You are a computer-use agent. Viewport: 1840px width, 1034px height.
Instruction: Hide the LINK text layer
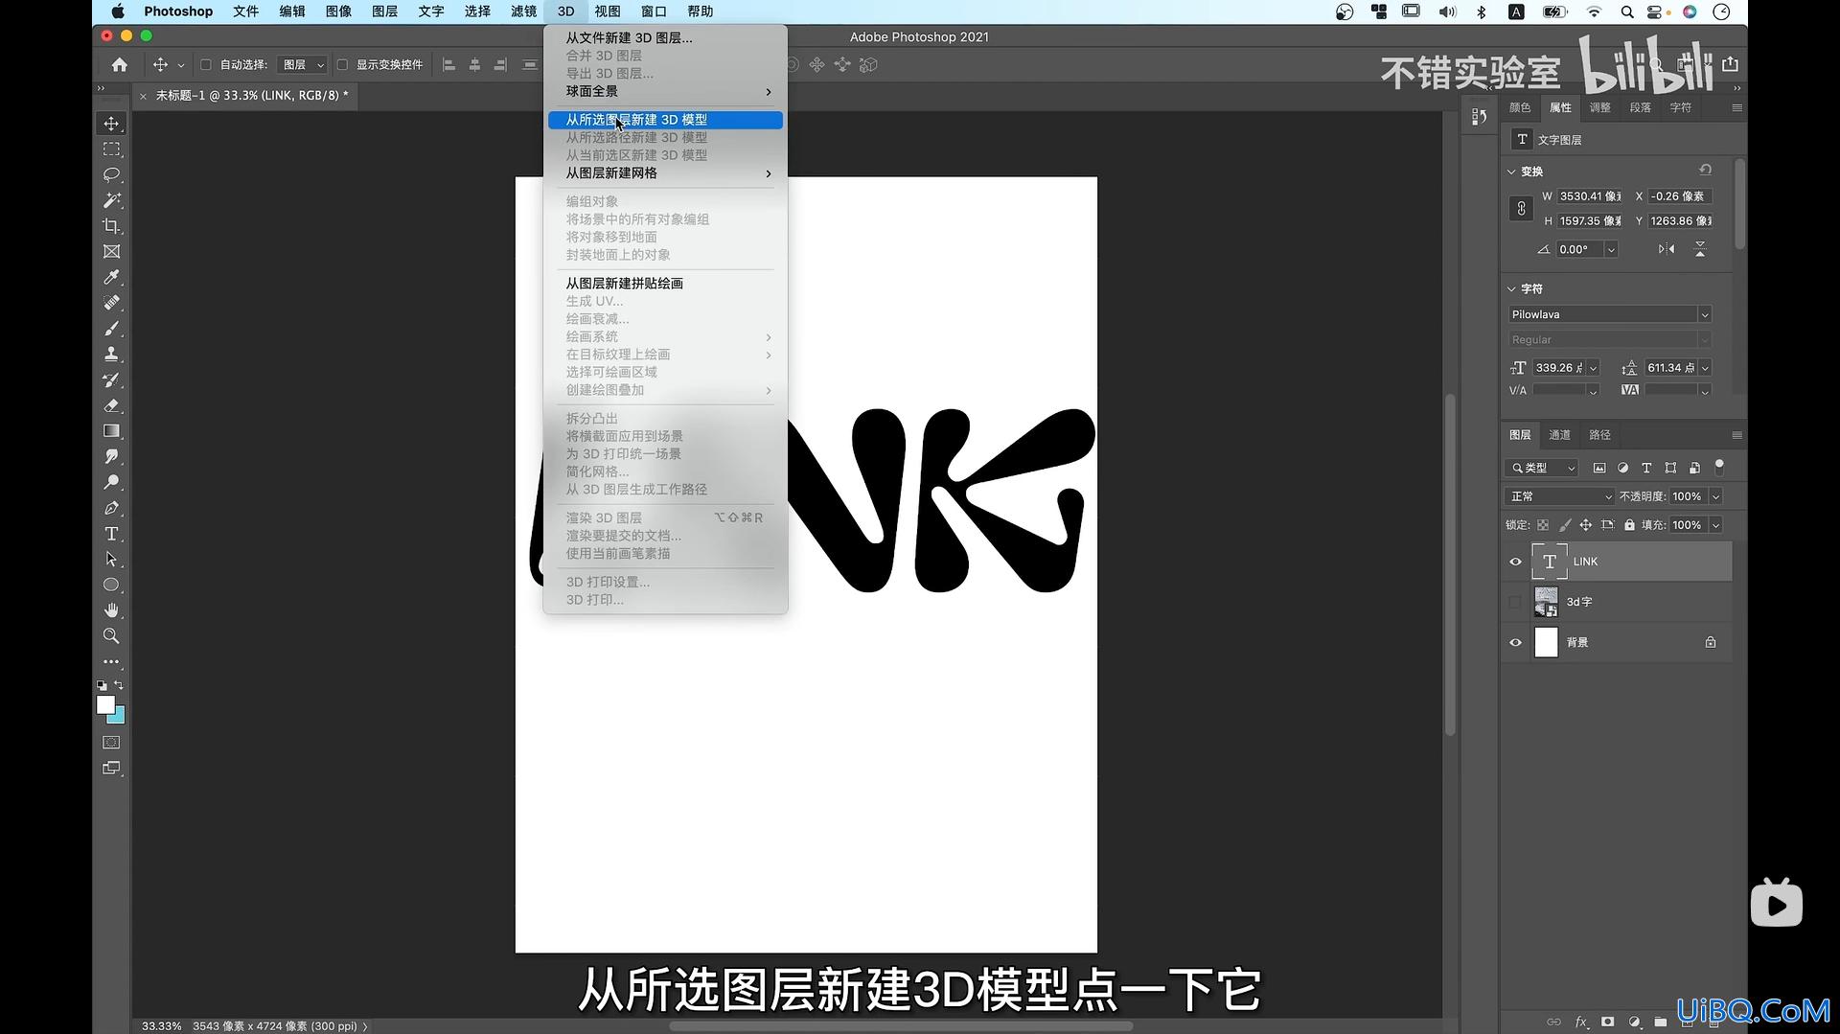point(1515,562)
